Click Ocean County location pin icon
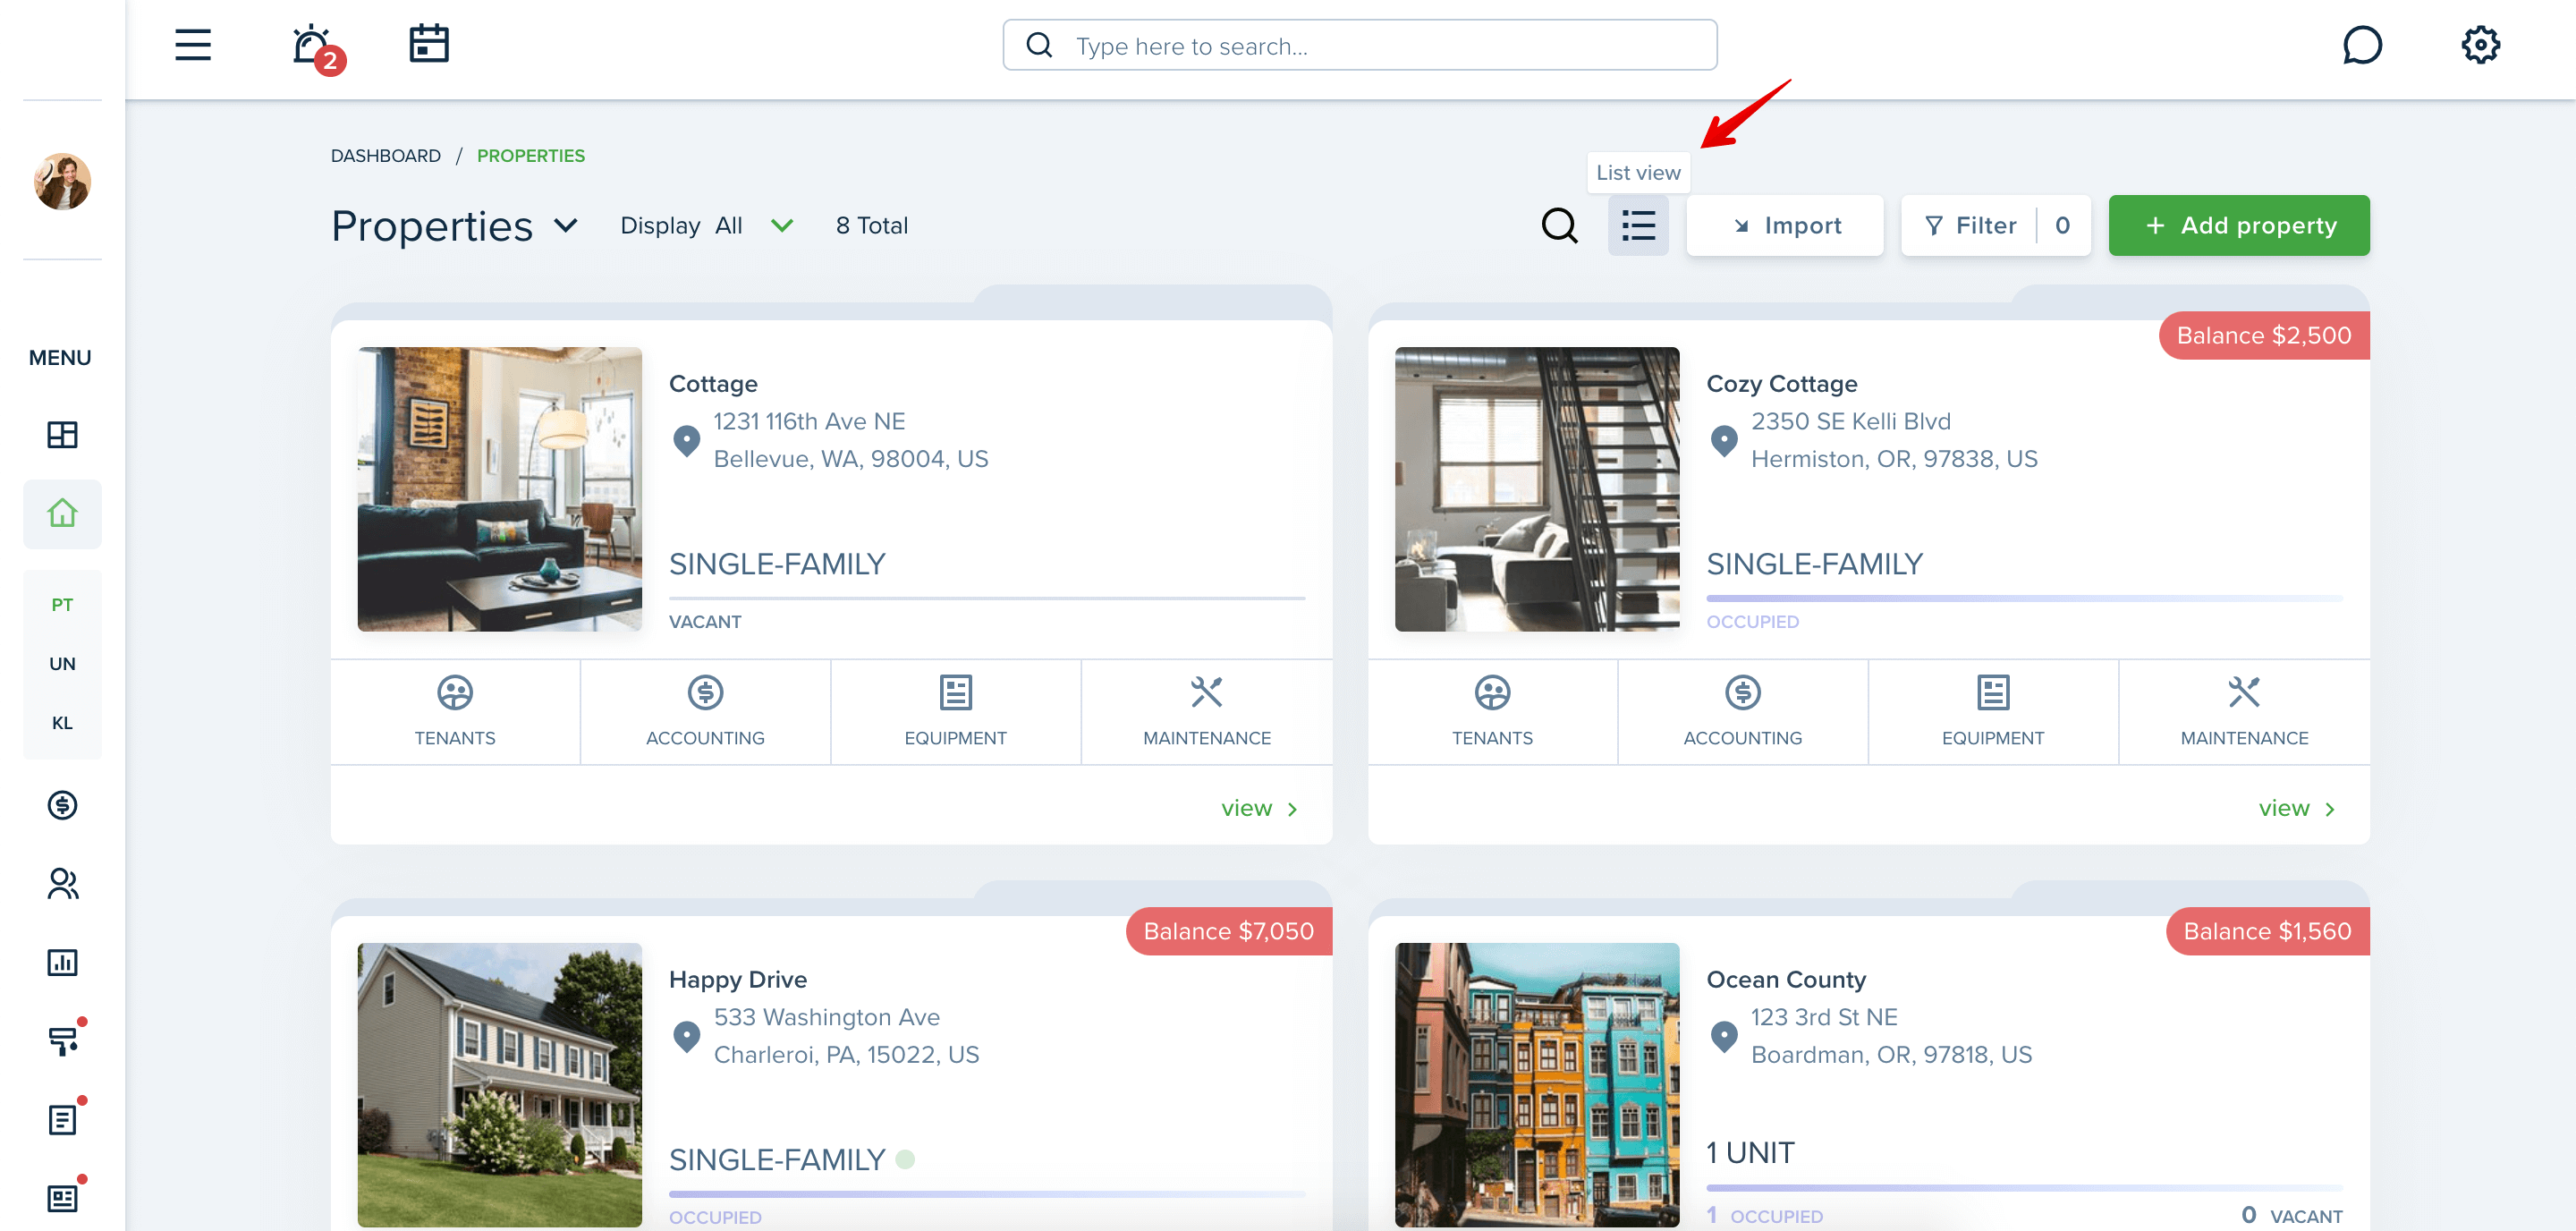2576x1231 pixels. (x=1724, y=1036)
